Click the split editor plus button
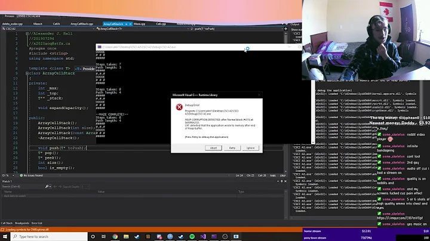The width and height of the screenshot is (430, 241). pyautogui.click(x=285, y=29)
